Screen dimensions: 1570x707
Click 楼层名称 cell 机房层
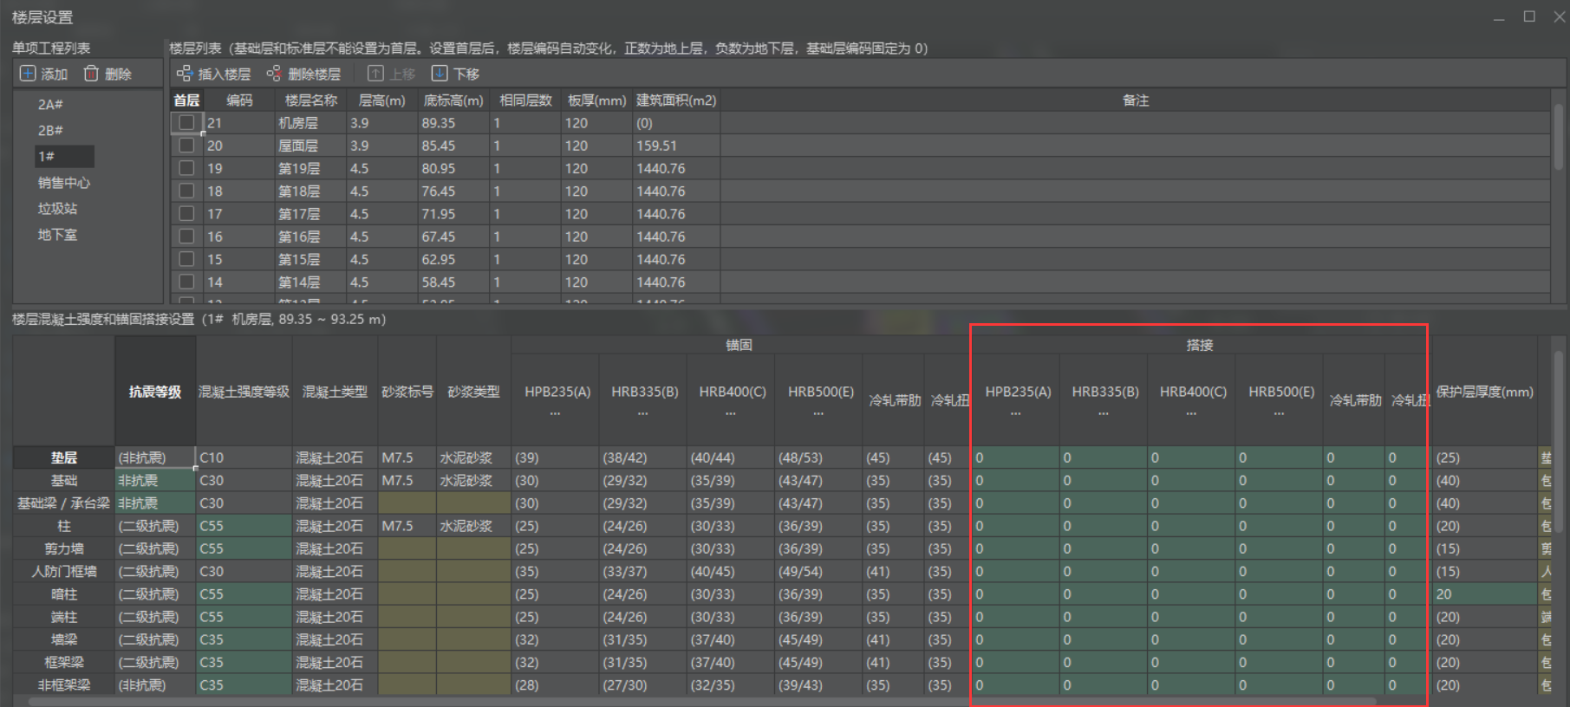coord(310,123)
